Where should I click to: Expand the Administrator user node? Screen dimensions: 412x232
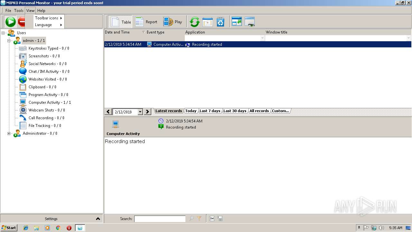coord(9,133)
